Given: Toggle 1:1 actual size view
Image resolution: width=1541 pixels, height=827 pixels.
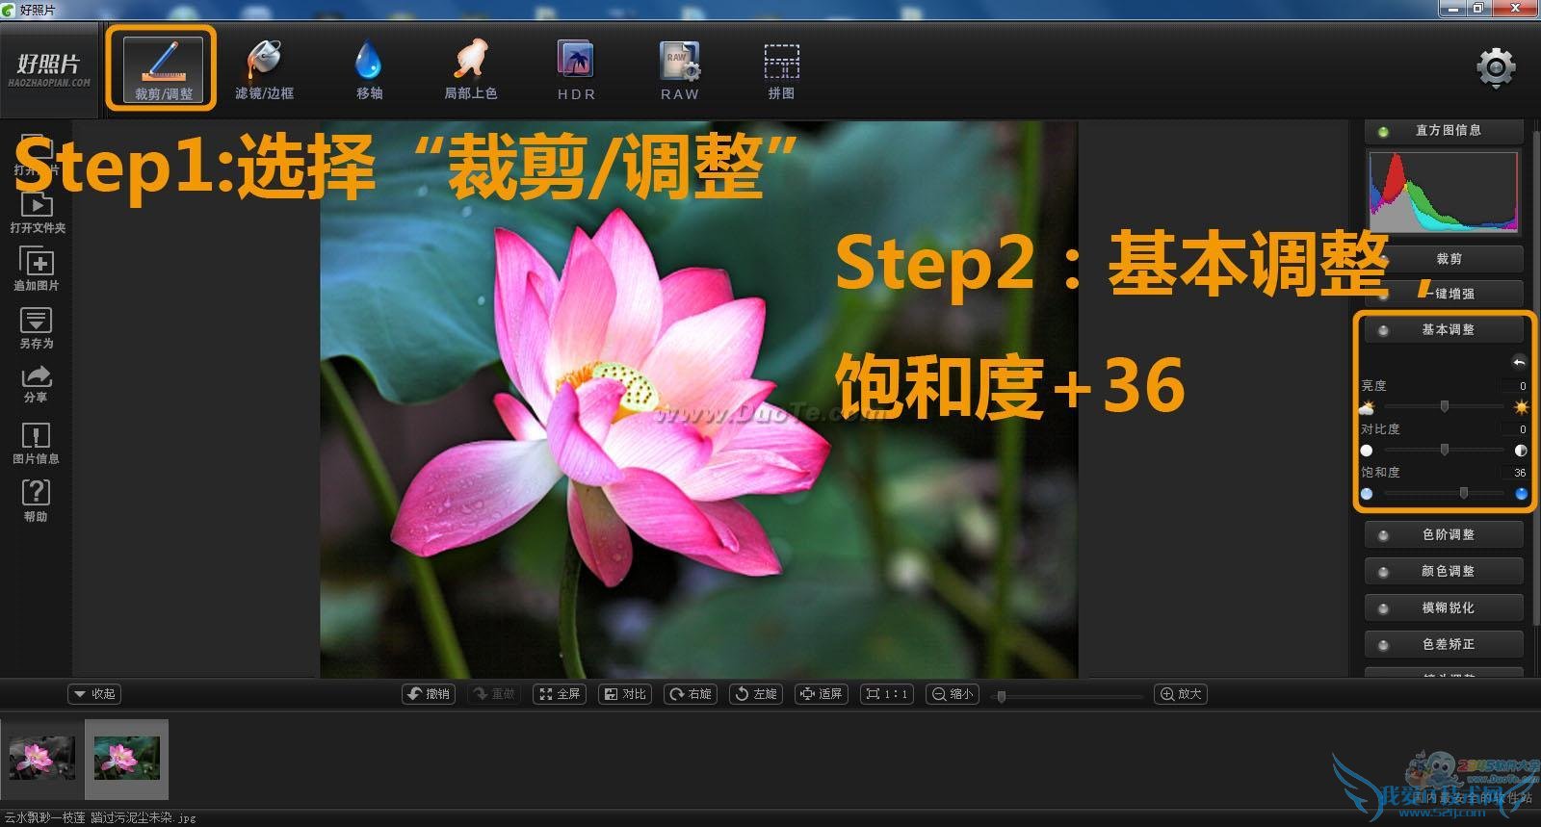Looking at the screenshot, I should (x=887, y=693).
